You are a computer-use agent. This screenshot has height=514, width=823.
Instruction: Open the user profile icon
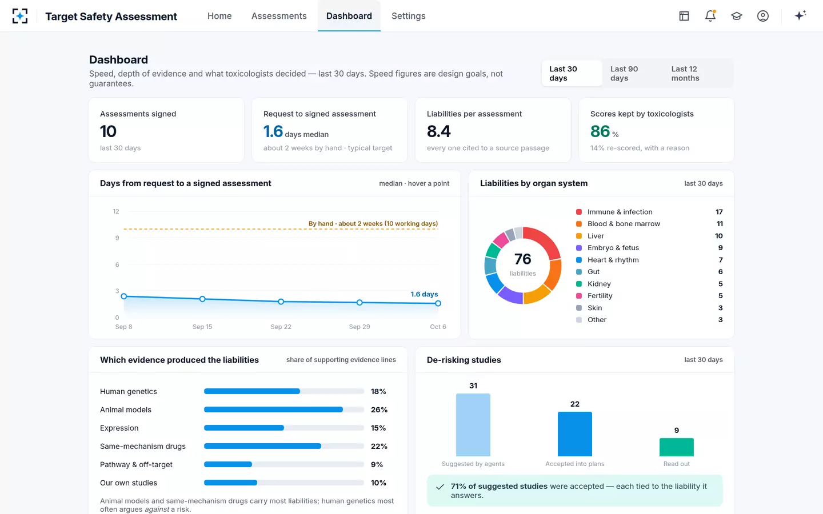[763, 16]
